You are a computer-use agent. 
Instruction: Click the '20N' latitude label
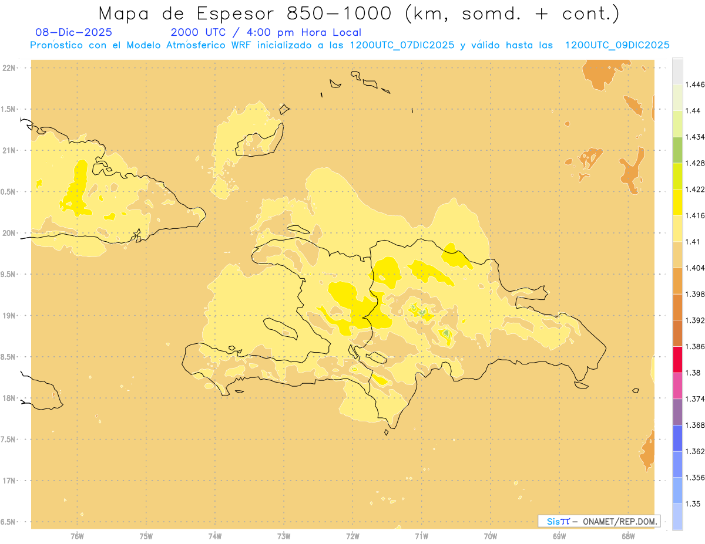tap(9, 233)
